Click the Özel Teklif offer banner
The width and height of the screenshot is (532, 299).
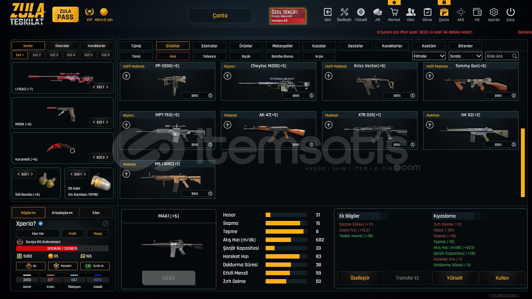288,16
